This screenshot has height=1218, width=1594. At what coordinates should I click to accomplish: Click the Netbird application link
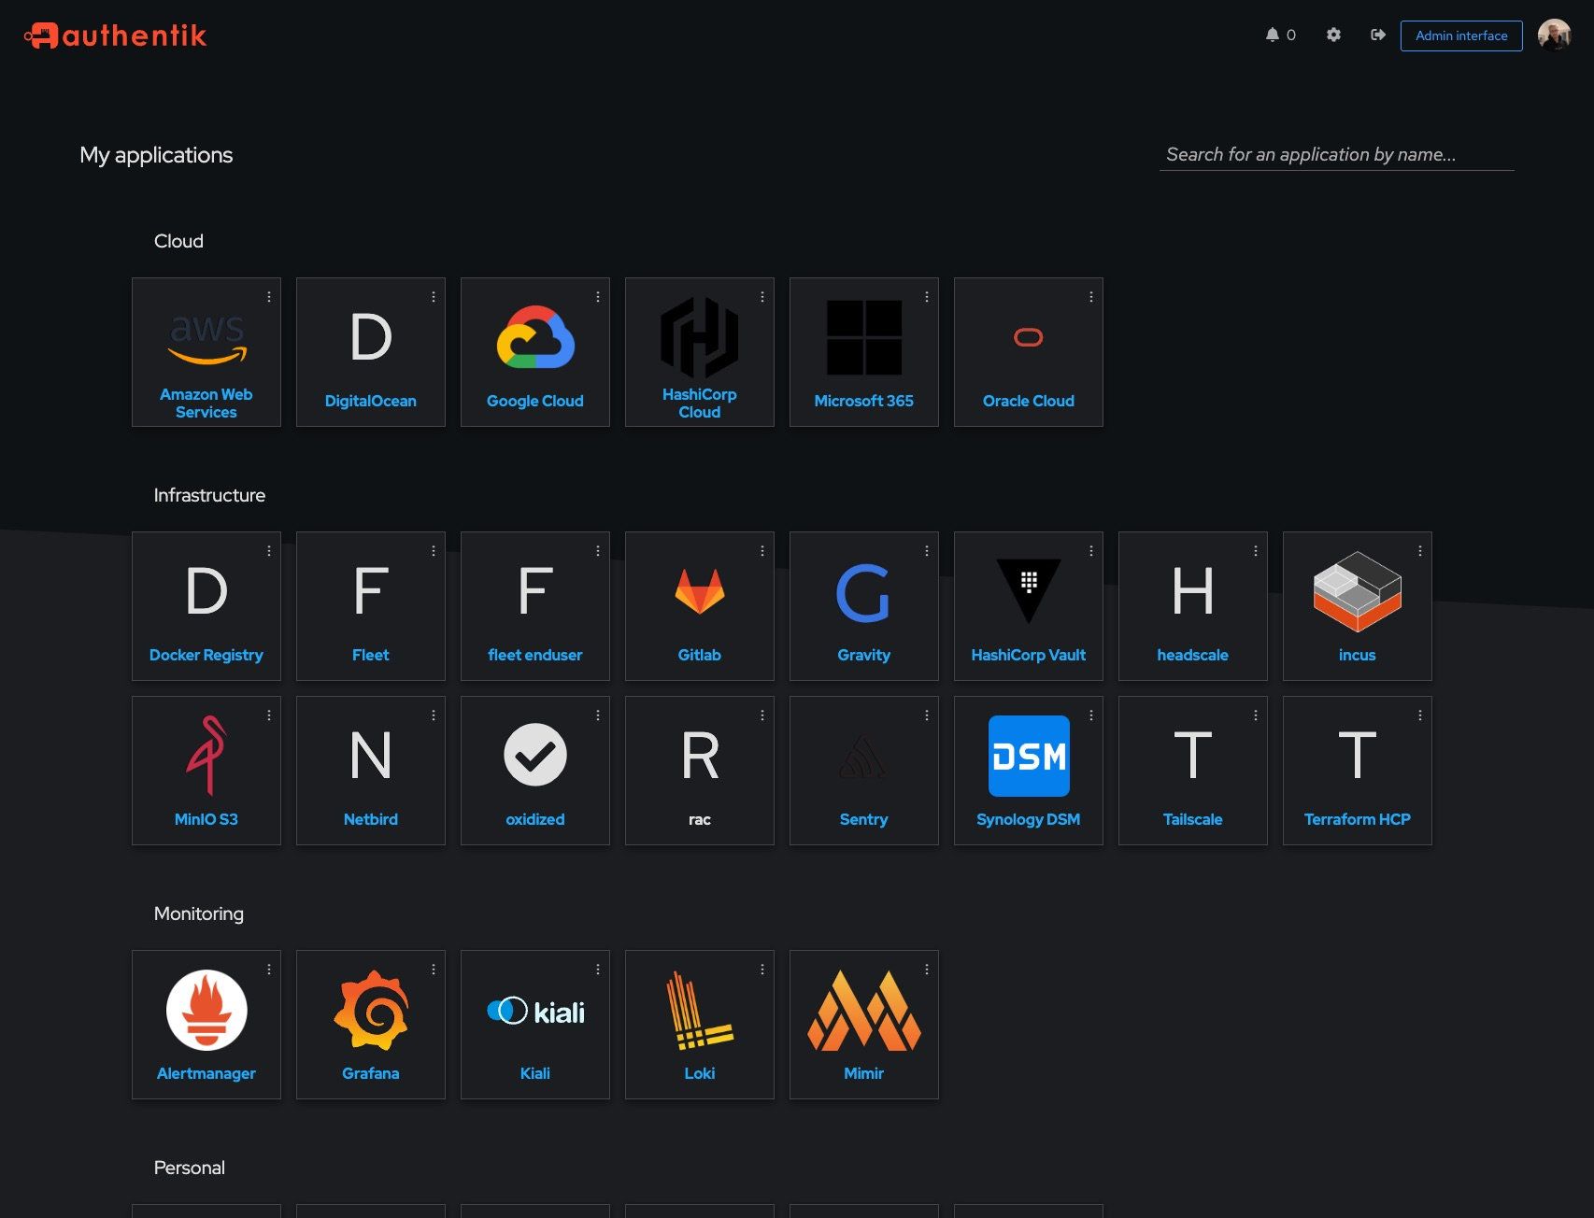pos(371,819)
